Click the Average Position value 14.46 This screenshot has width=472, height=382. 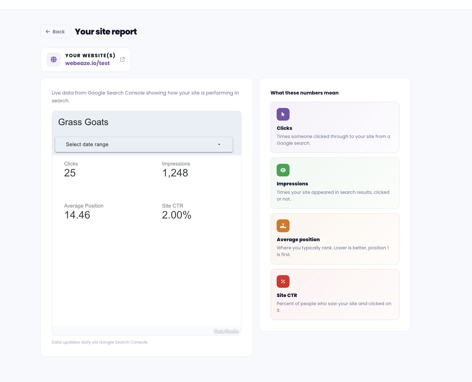point(77,215)
